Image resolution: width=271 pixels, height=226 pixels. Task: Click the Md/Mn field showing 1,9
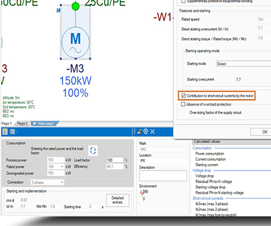(55, 206)
